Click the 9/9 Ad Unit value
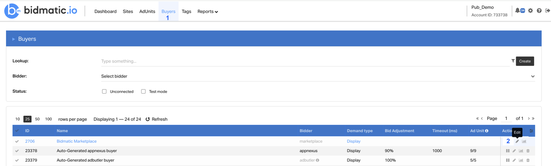Viewport: 551px width, 166px height. coord(473,151)
